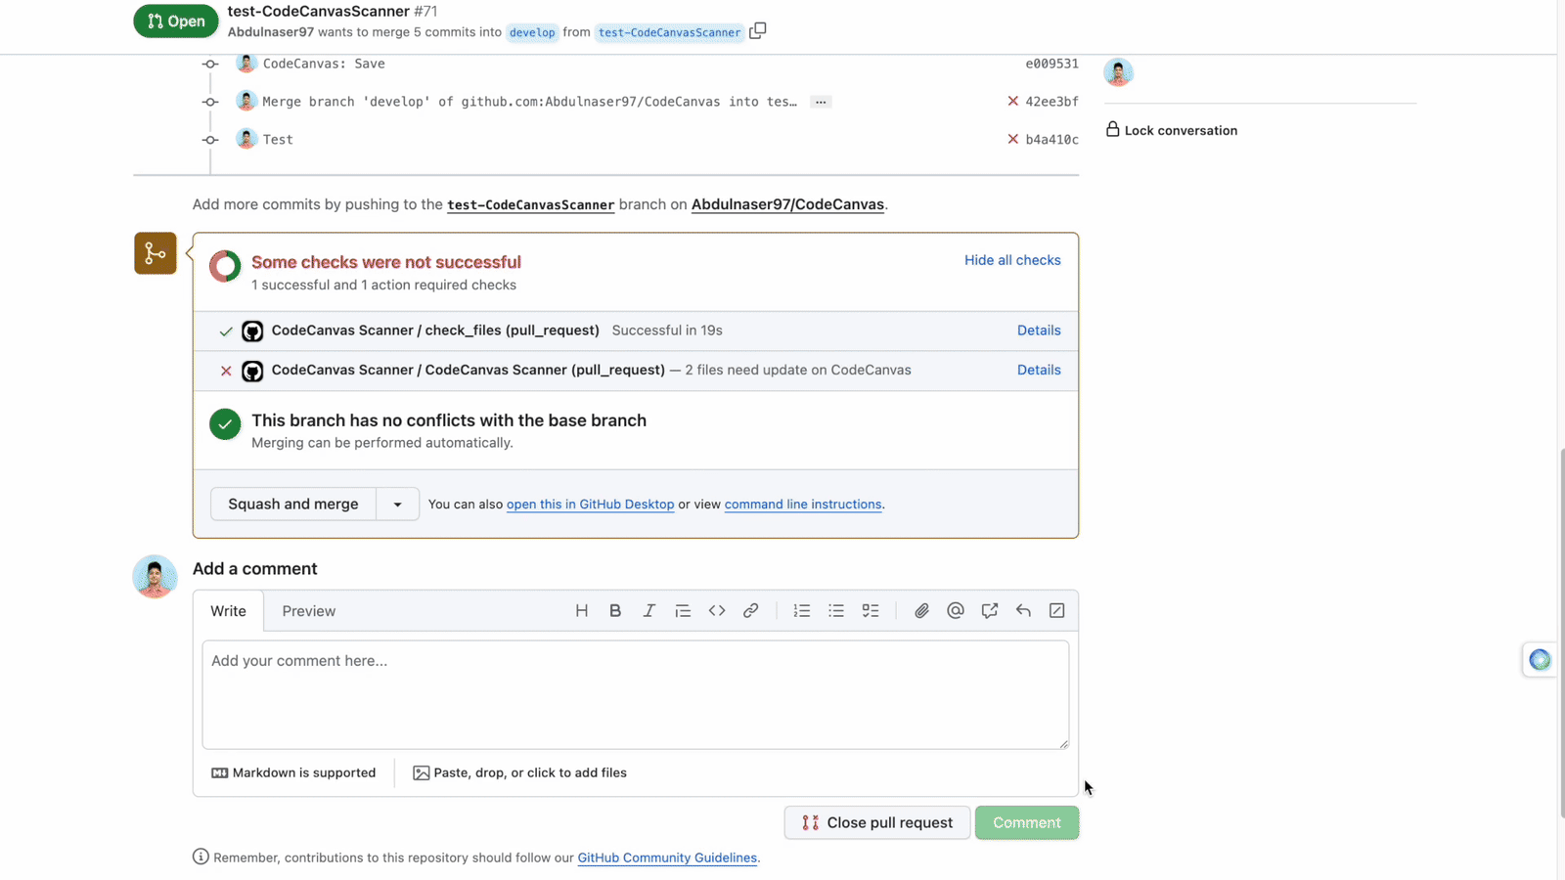
Task: Mention a user with the @ icon
Action: pyautogui.click(x=955, y=610)
